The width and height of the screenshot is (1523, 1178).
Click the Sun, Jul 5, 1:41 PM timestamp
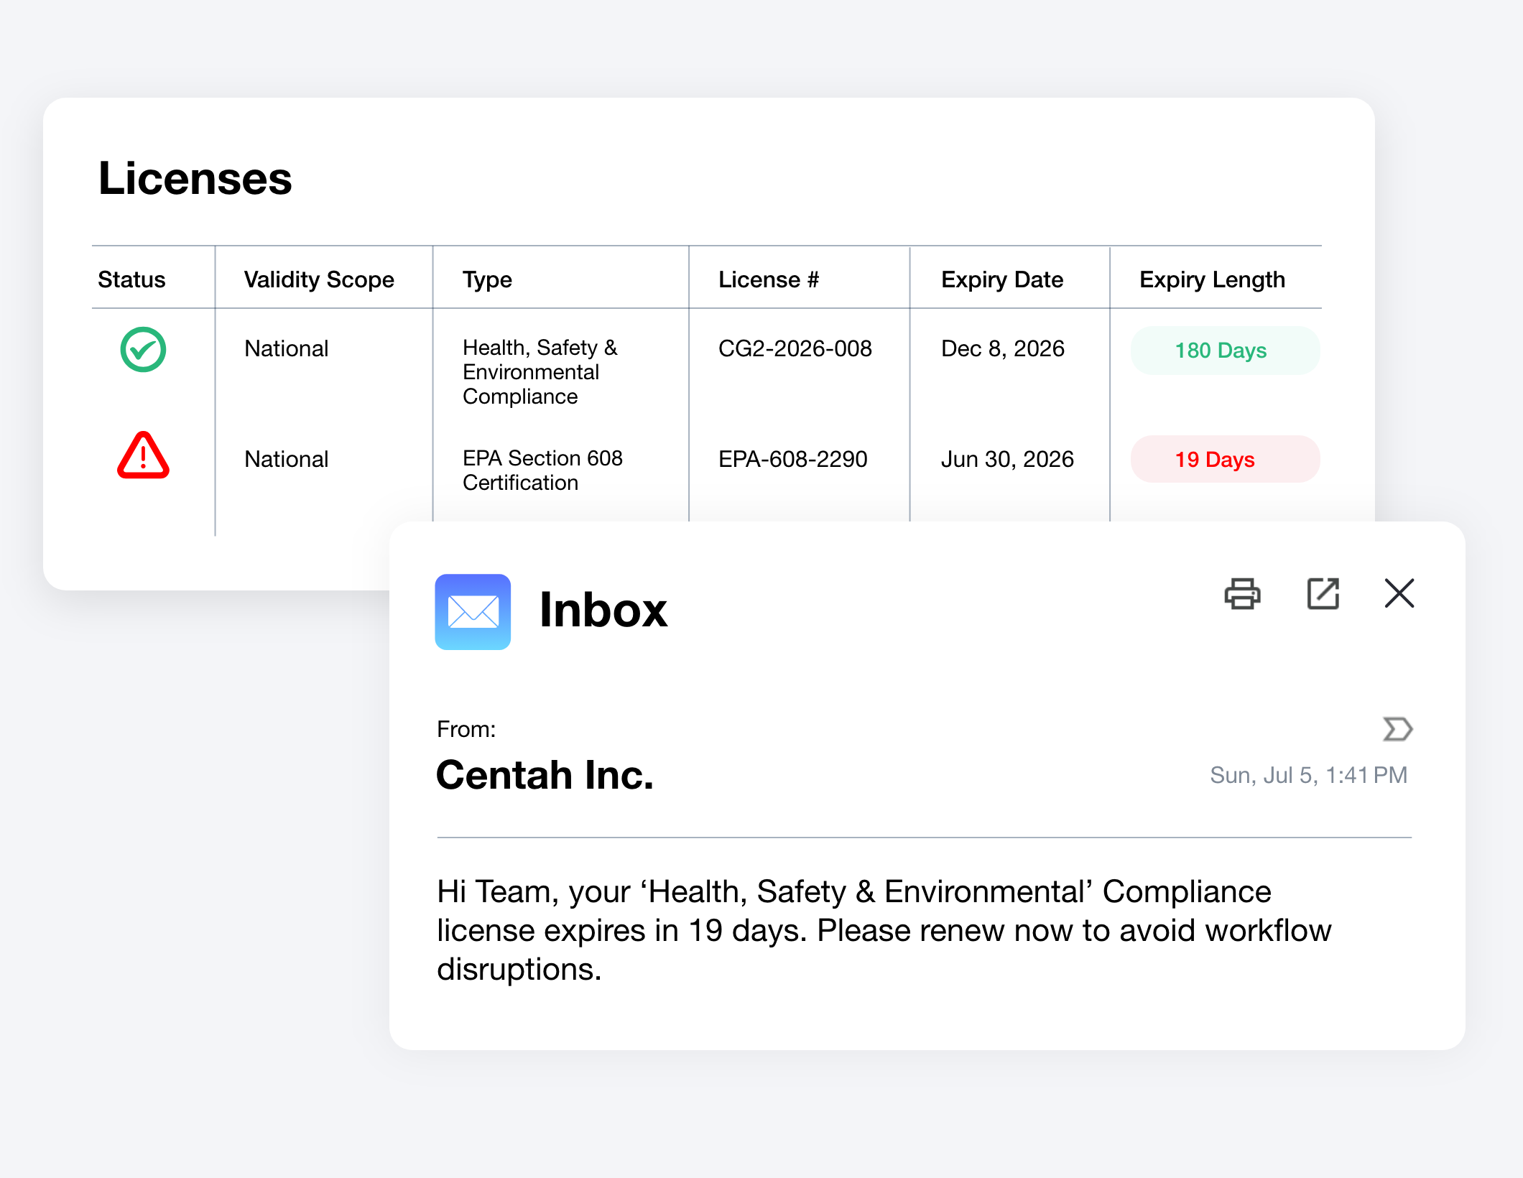pos(1308,775)
